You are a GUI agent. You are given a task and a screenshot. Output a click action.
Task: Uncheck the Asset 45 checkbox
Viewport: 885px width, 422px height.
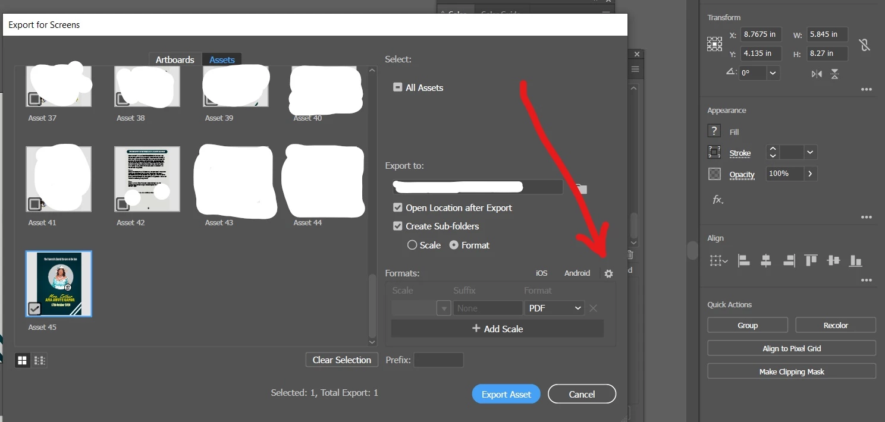click(34, 308)
